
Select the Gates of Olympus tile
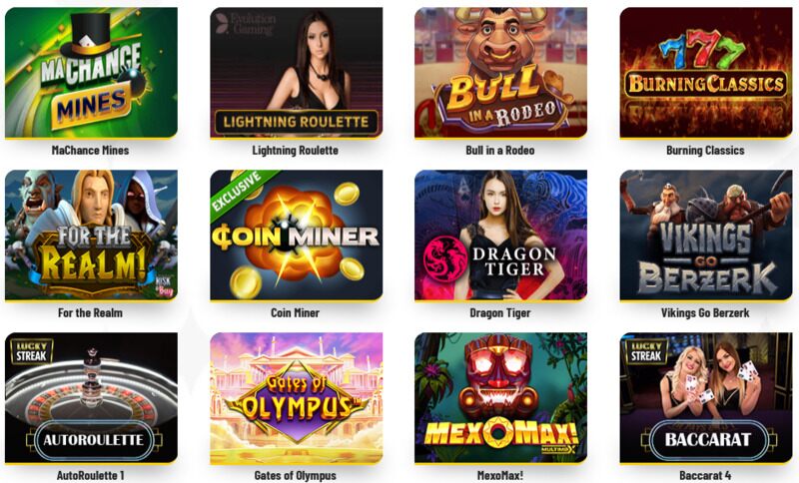click(x=296, y=398)
